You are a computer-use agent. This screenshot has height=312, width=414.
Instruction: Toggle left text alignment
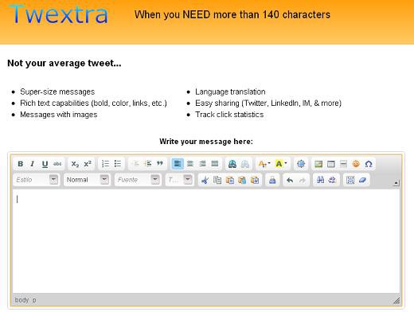178,164
